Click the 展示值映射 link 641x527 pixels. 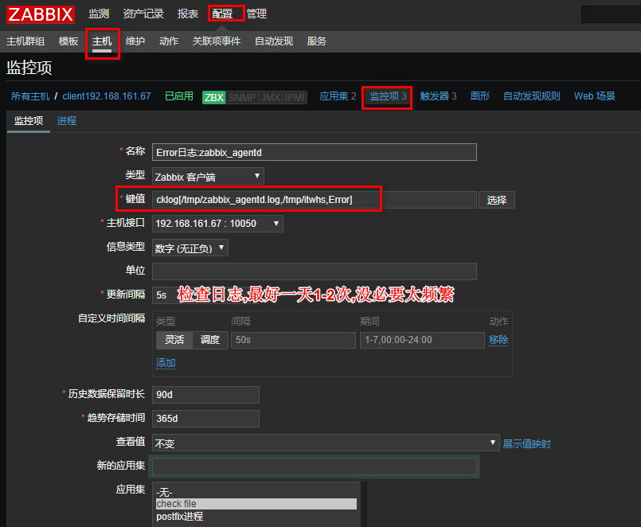coord(526,444)
